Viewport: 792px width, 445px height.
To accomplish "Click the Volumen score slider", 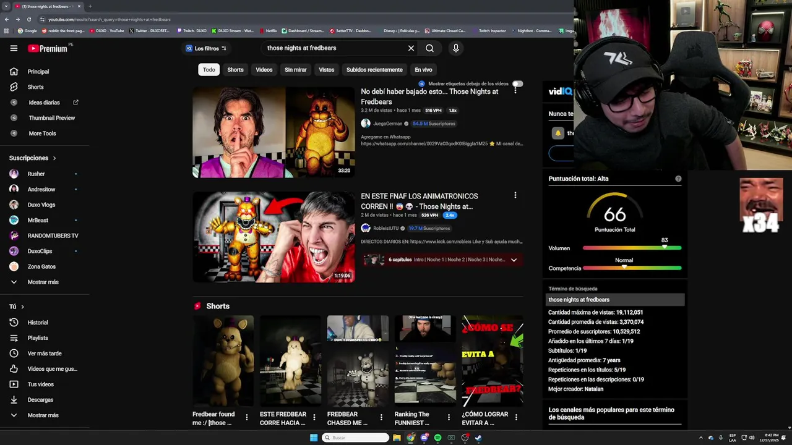I will coord(632,248).
